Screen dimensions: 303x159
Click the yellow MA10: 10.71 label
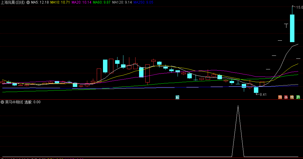60,2
